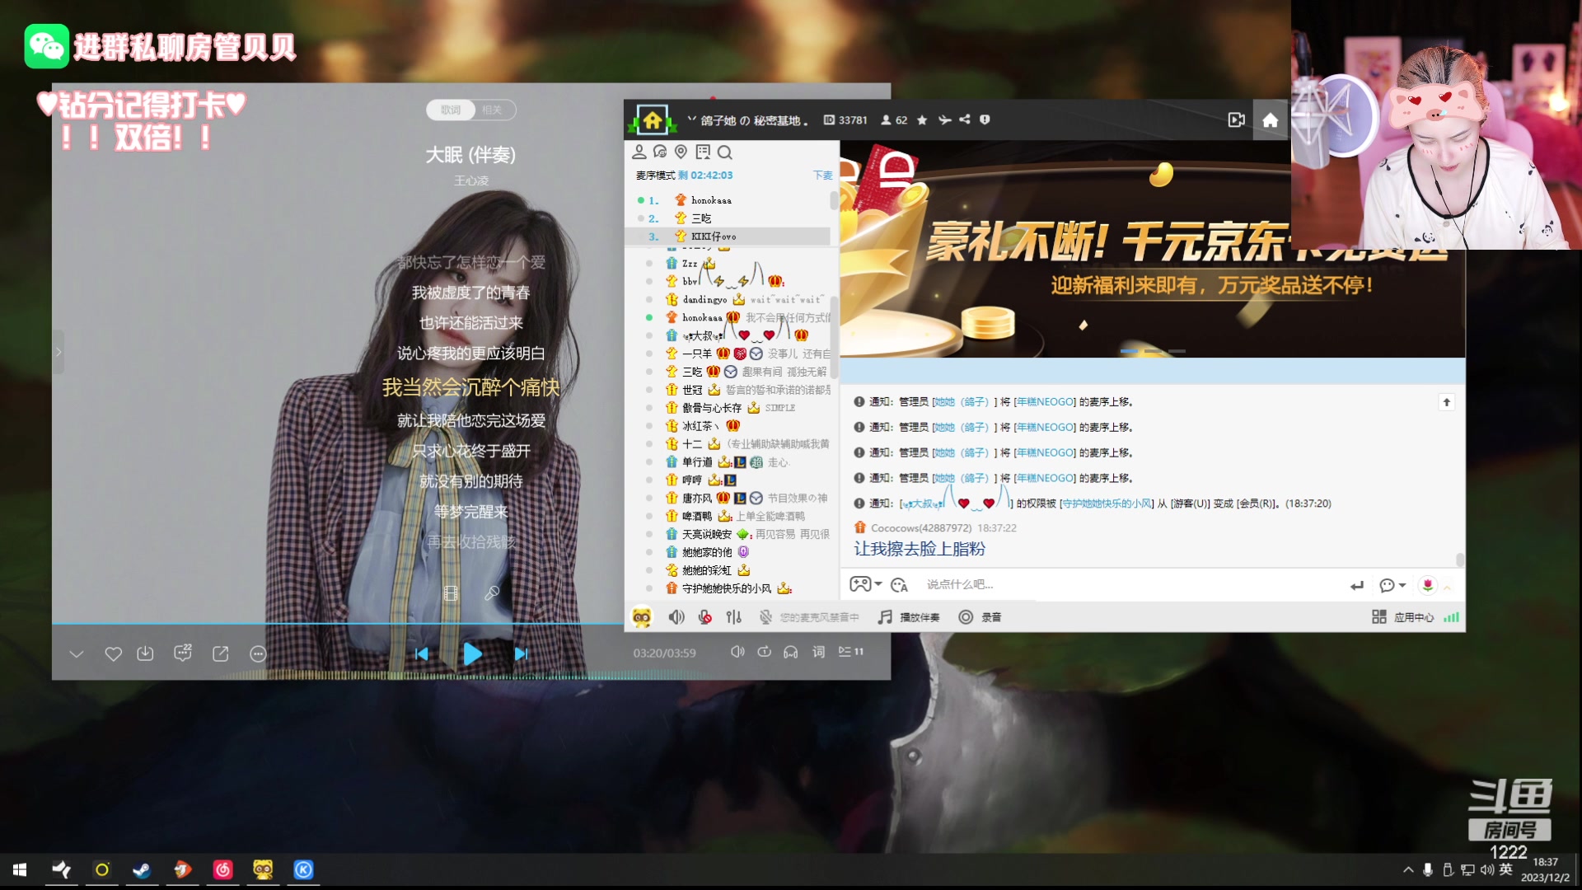Image resolution: width=1582 pixels, height=890 pixels.
Task: Open headphone sound effects icon
Action: point(791,652)
